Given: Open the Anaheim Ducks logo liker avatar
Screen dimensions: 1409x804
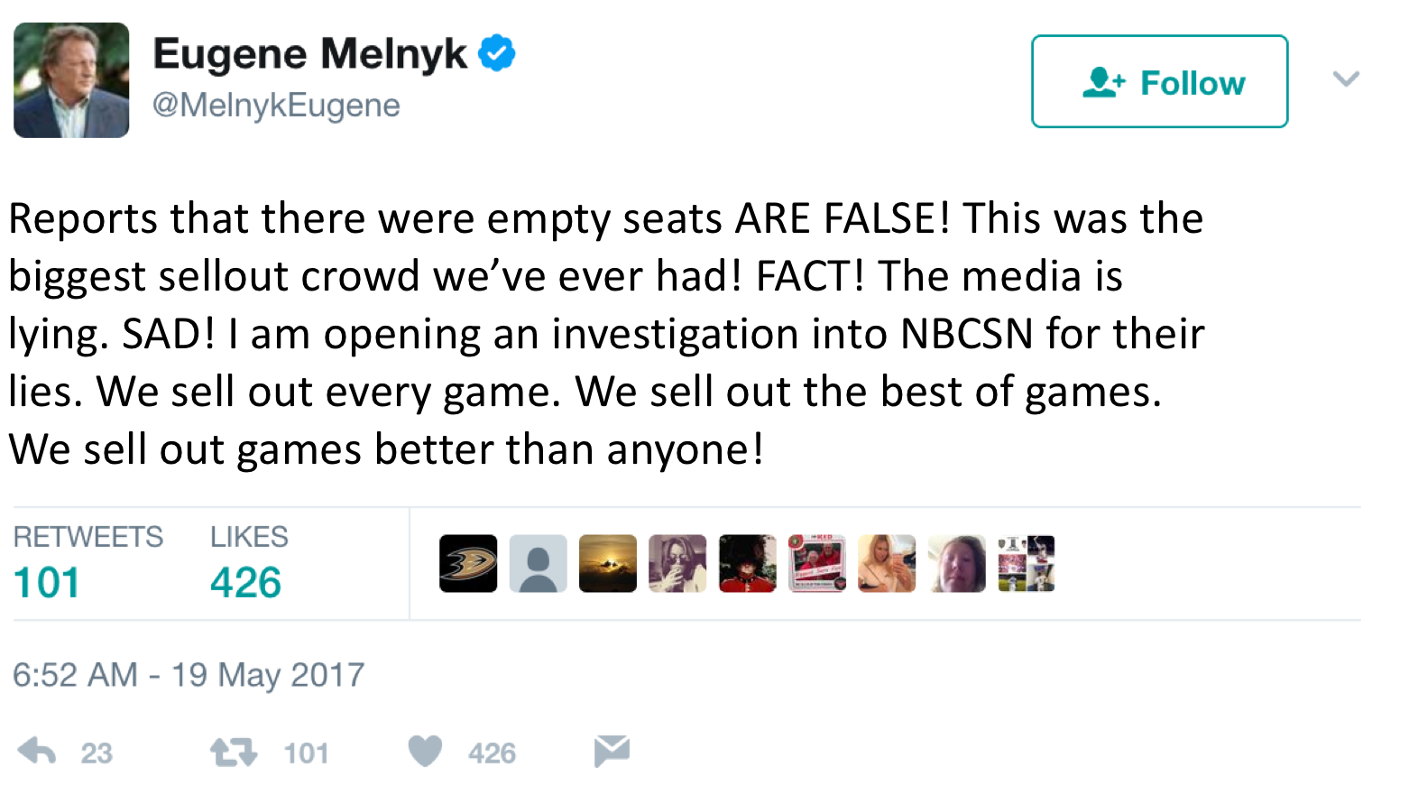Looking at the screenshot, I should coord(468,564).
